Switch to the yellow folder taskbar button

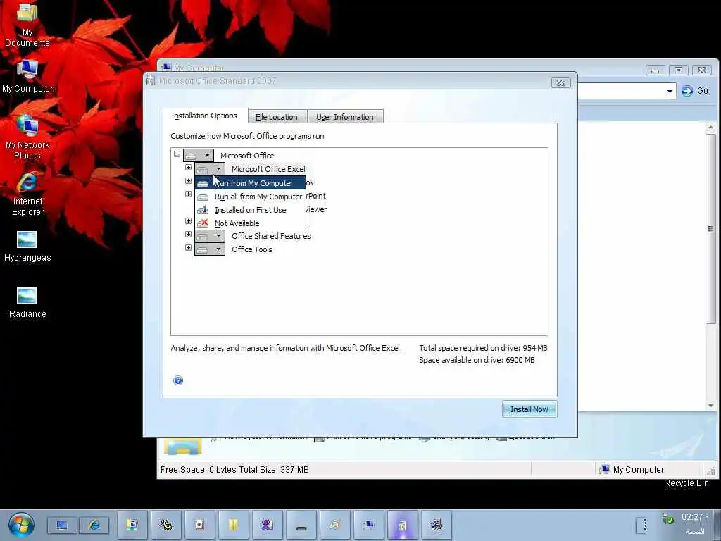tap(234, 525)
